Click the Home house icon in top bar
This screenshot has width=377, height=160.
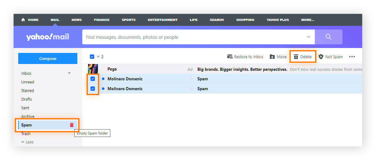[x=23, y=20]
